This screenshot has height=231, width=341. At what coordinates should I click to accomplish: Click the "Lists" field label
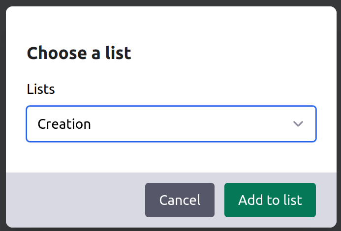[41, 89]
